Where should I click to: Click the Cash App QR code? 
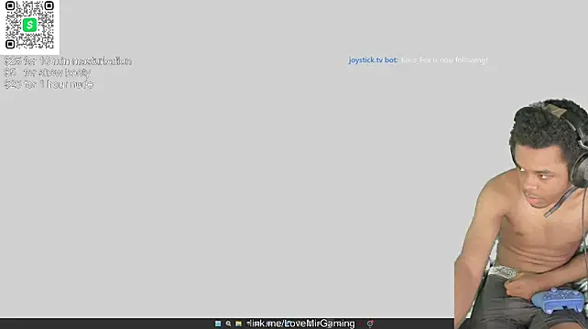(29, 25)
